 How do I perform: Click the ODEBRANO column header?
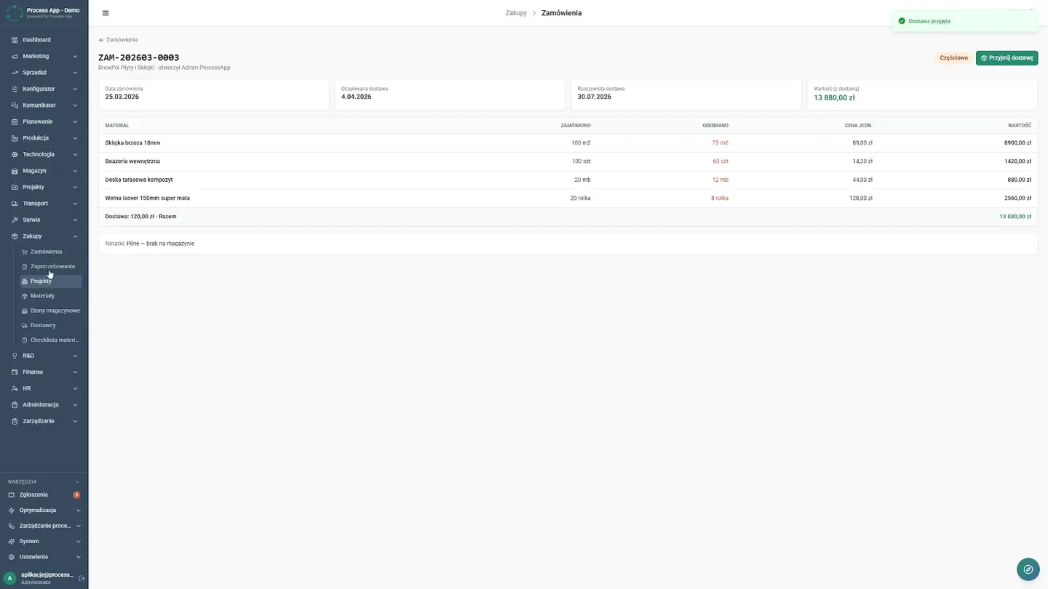pyautogui.click(x=715, y=126)
